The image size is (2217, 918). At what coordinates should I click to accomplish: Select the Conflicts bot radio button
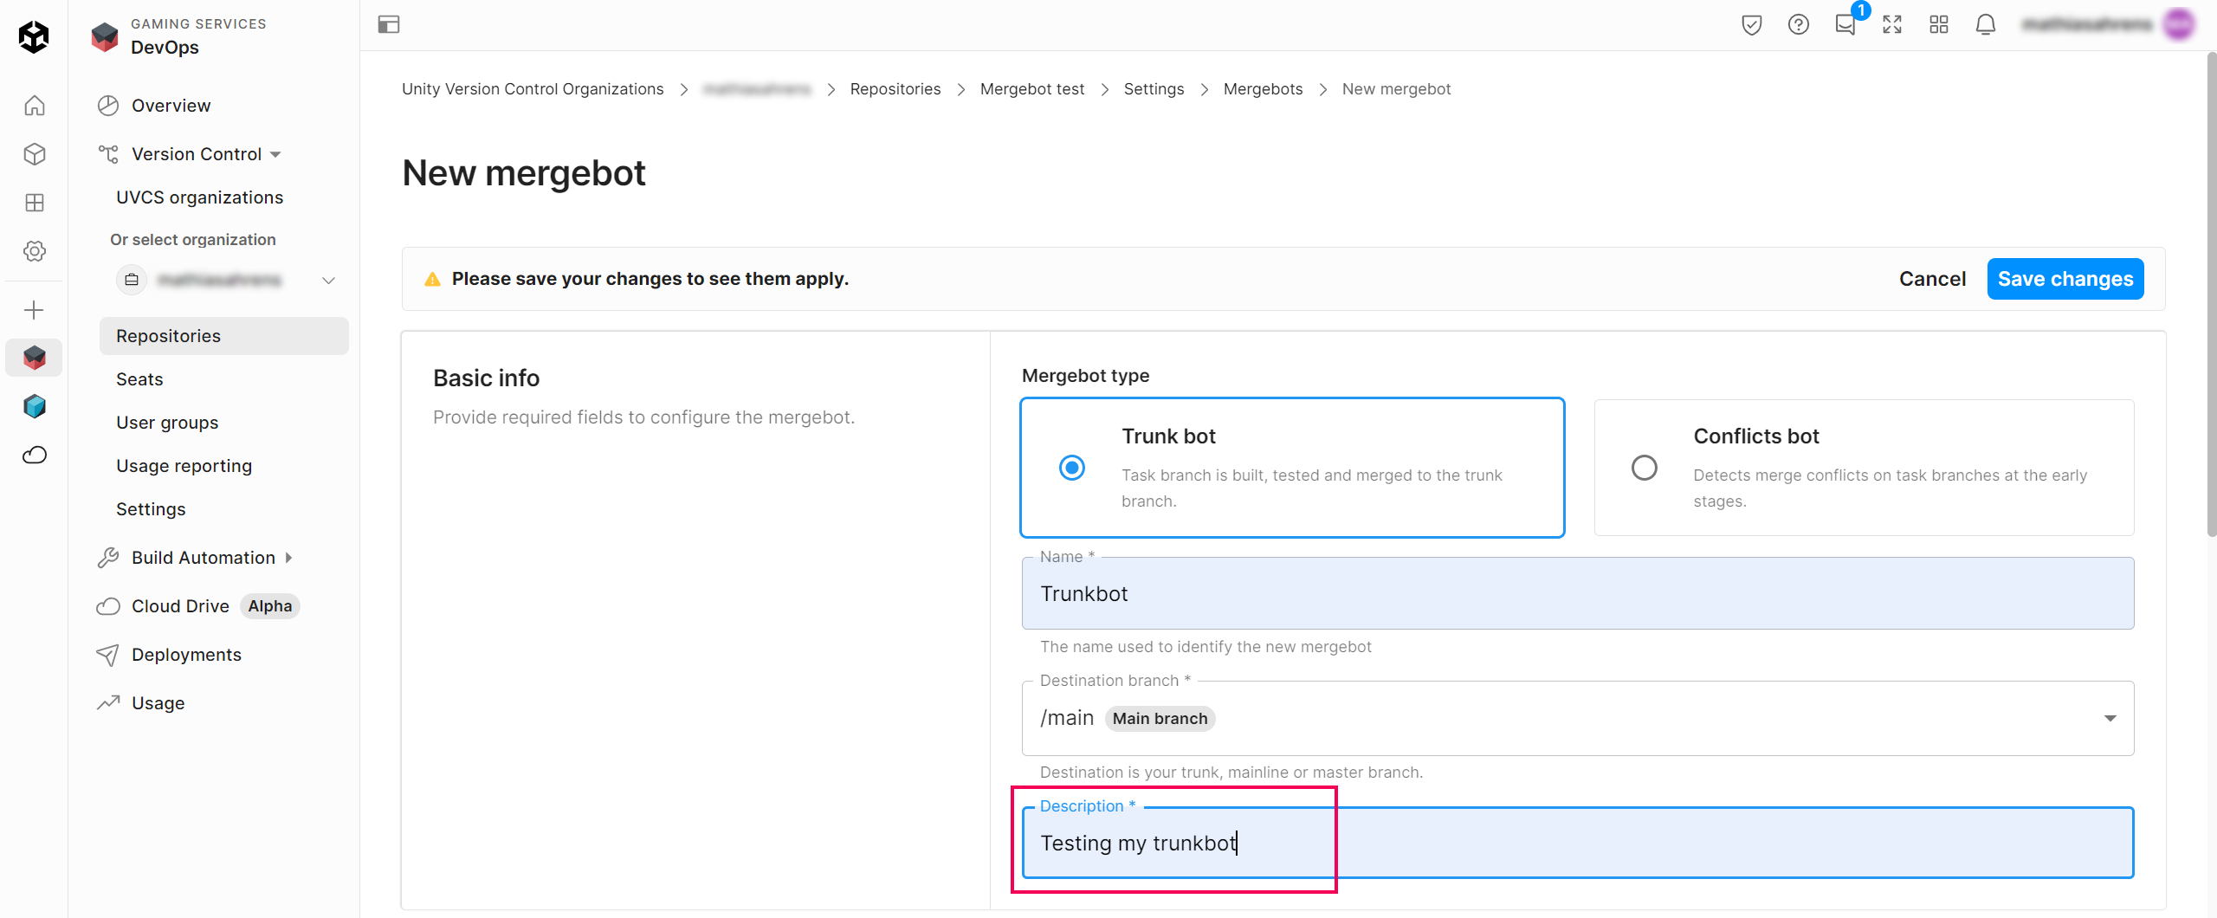(x=1644, y=468)
